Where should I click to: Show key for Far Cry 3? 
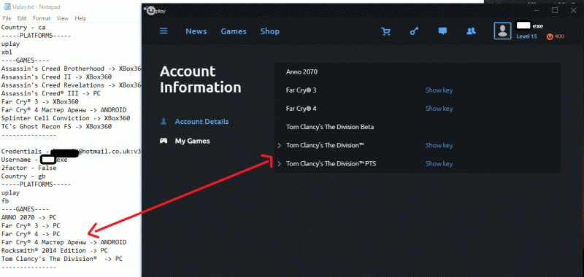[439, 90]
